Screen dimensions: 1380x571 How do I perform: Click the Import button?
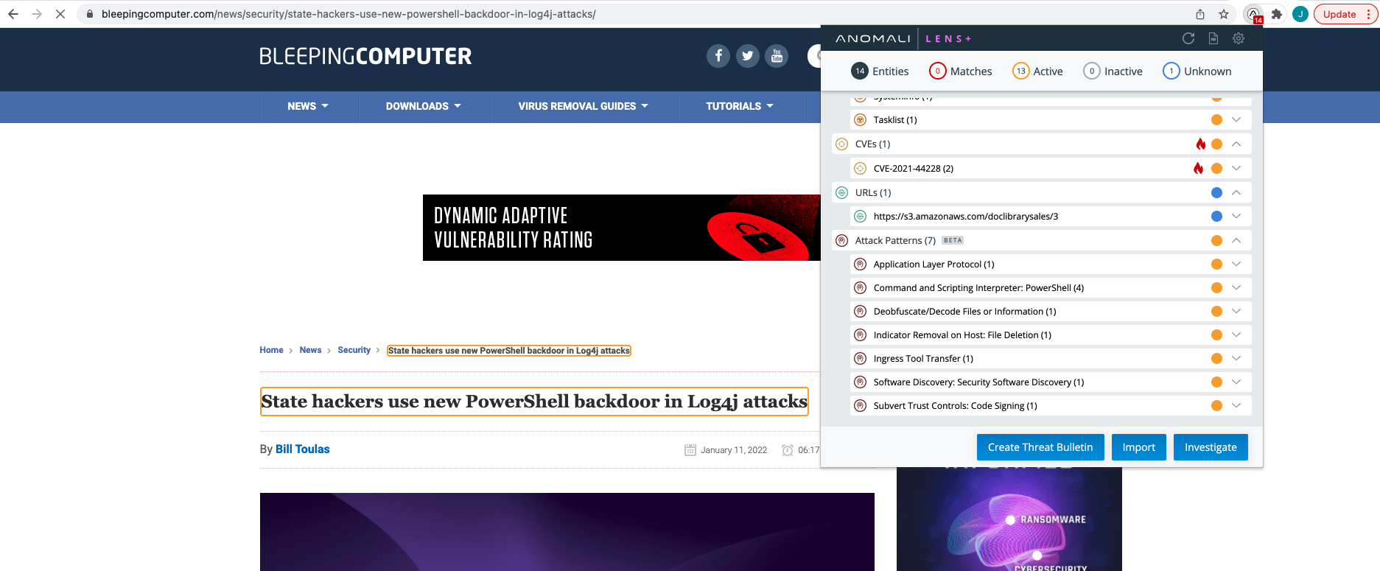(x=1138, y=447)
